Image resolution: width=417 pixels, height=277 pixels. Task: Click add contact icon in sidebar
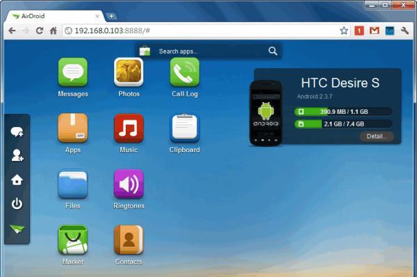[x=17, y=156]
